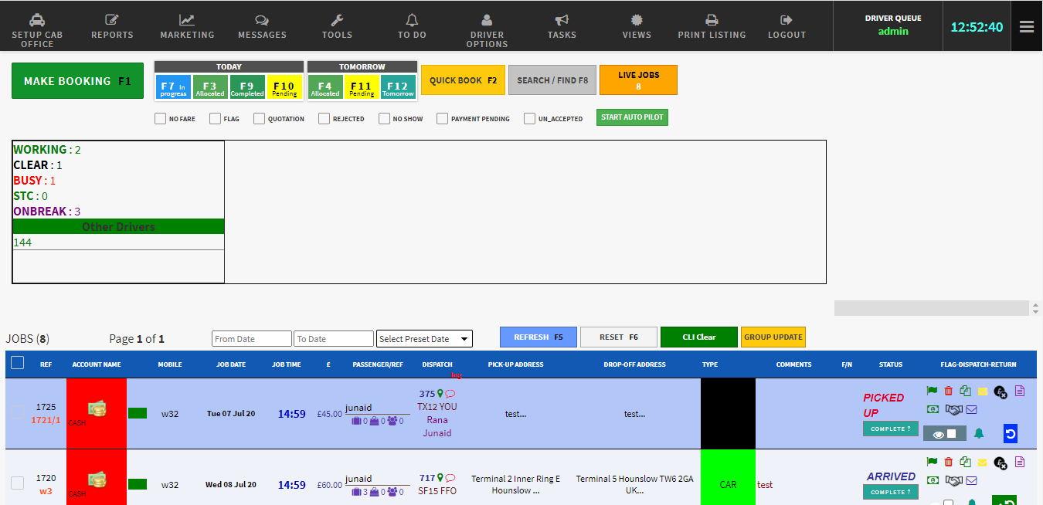Open the yellow envelope email icon for job 1720
The image size is (1043, 505).
tap(983, 461)
